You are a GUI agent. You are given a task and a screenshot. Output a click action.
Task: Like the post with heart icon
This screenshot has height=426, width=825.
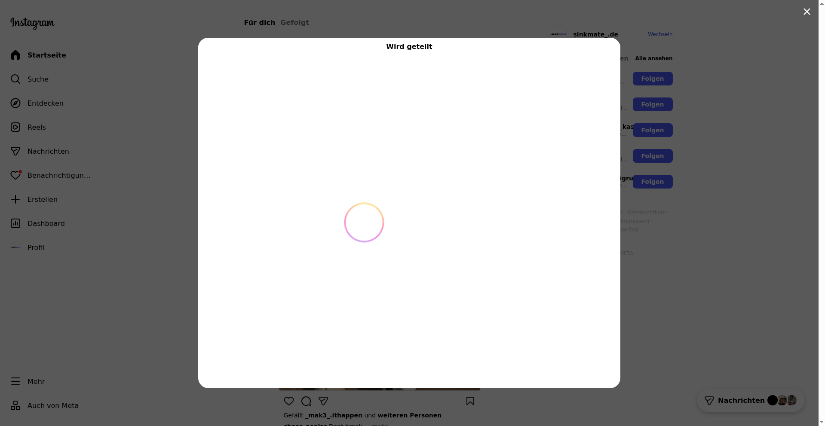[289, 401]
